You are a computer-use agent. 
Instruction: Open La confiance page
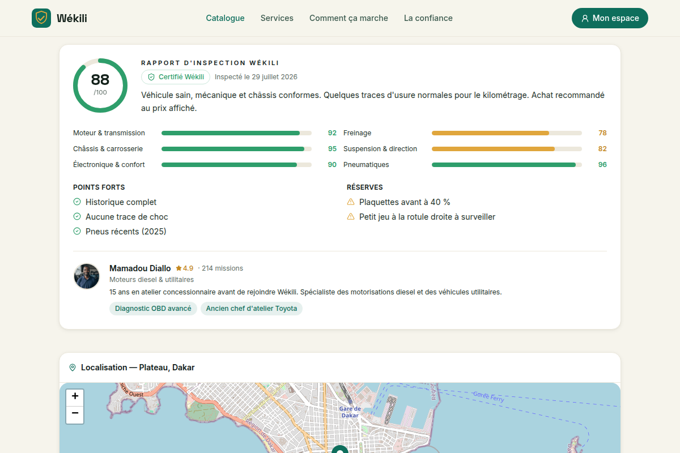pyautogui.click(x=428, y=18)
